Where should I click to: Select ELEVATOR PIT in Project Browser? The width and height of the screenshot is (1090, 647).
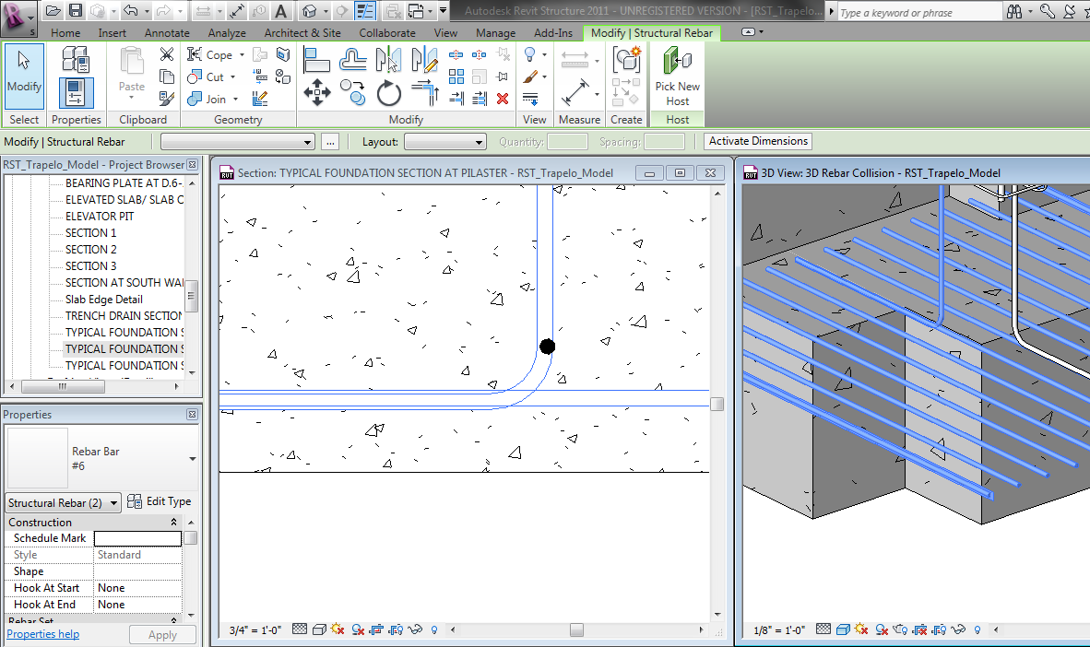pos(100,217)
